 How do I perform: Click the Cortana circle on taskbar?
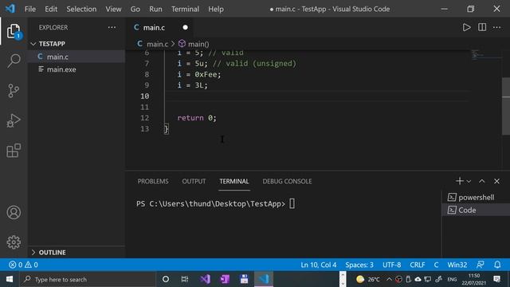(x=165, y=279)
